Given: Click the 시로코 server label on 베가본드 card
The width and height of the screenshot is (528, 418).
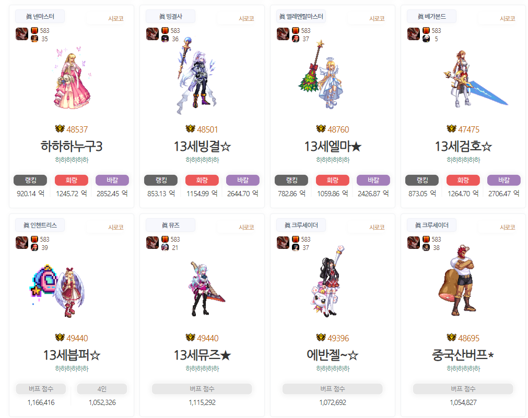Looking at the screenshot, I should pyautogui.click(x=508, y=18).
